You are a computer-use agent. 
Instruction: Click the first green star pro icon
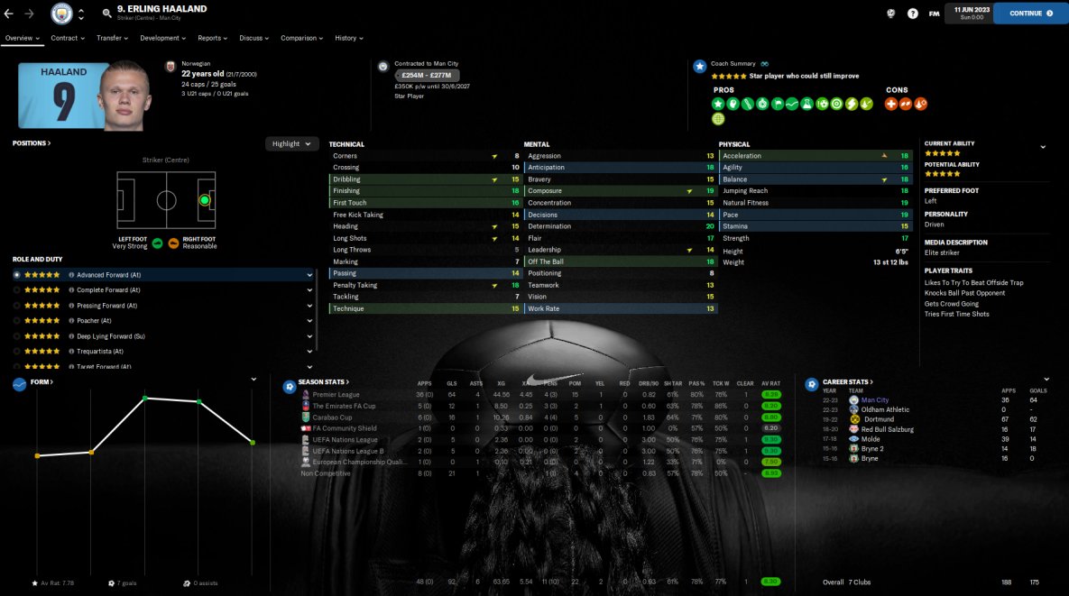(718, 105)
